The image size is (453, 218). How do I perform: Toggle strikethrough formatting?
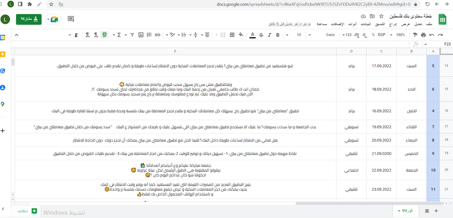(x=261, y=35)
